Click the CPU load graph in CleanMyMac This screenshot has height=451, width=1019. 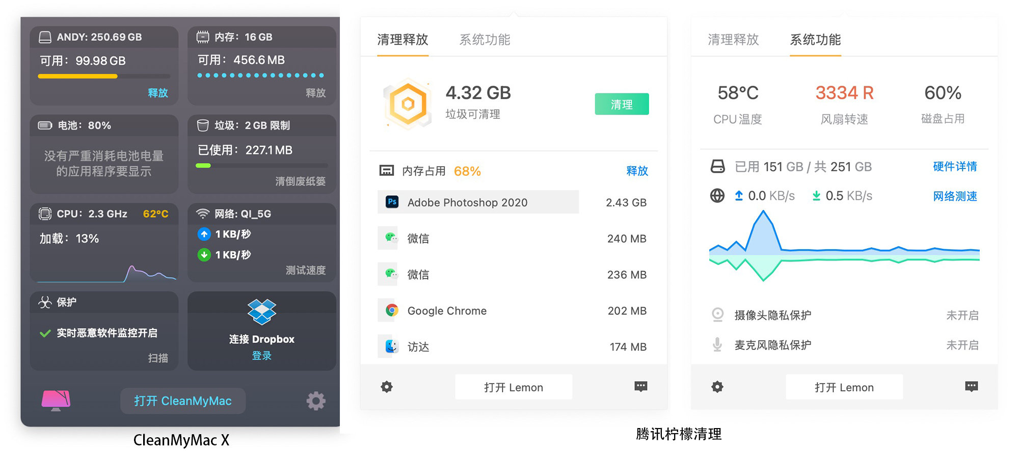tap(107, 273)
